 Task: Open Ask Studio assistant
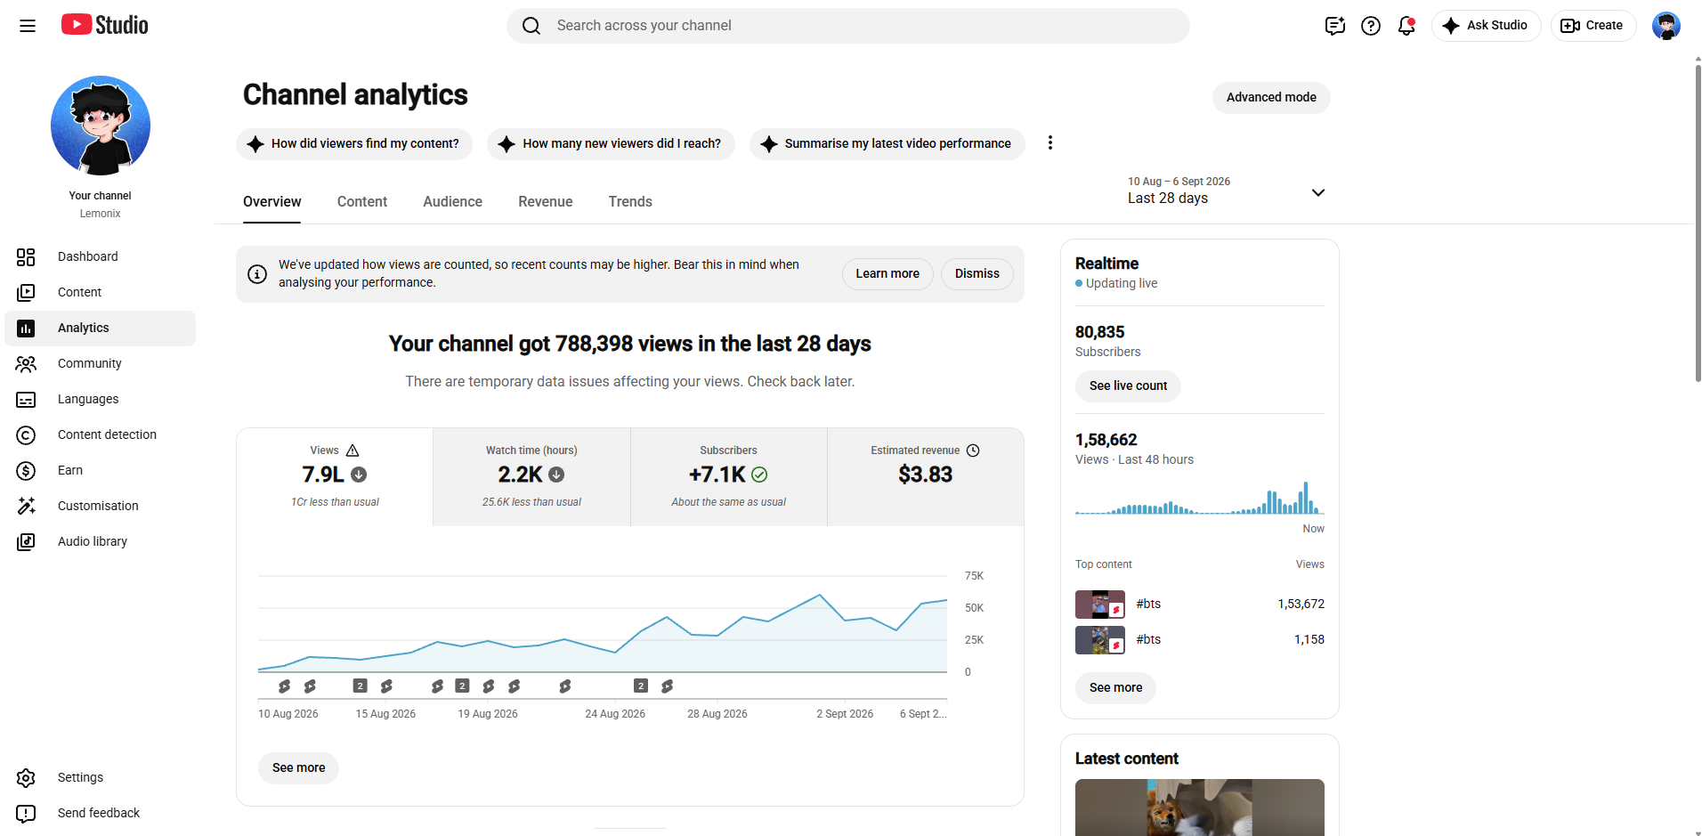[x=1486, y=26]
